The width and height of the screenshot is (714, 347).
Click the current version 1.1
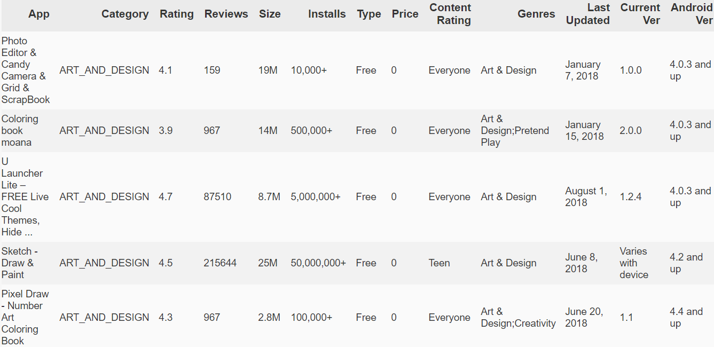point(626,318)
